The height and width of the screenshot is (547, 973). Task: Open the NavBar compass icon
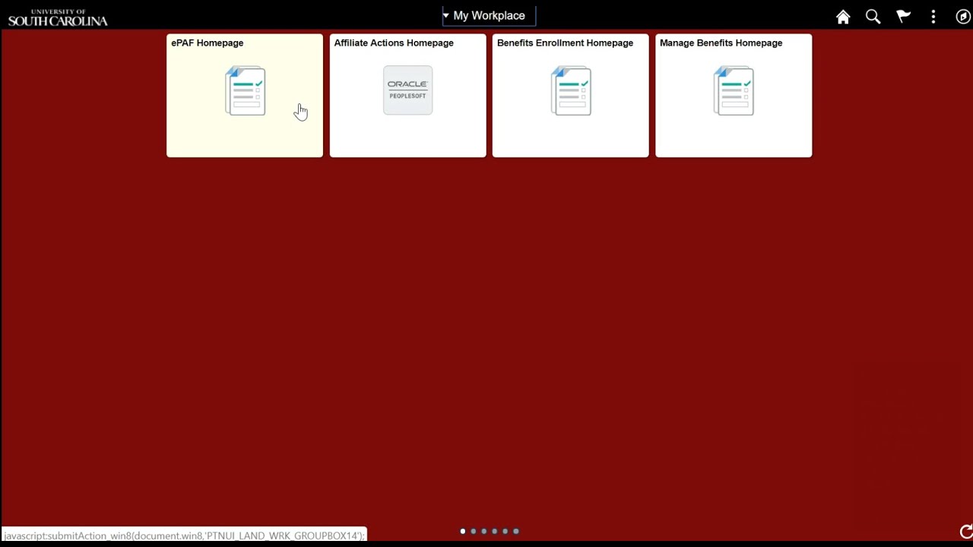pos(963,17)
